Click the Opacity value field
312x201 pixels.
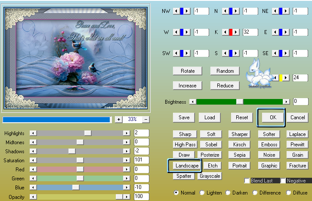(x=142, y=196)
